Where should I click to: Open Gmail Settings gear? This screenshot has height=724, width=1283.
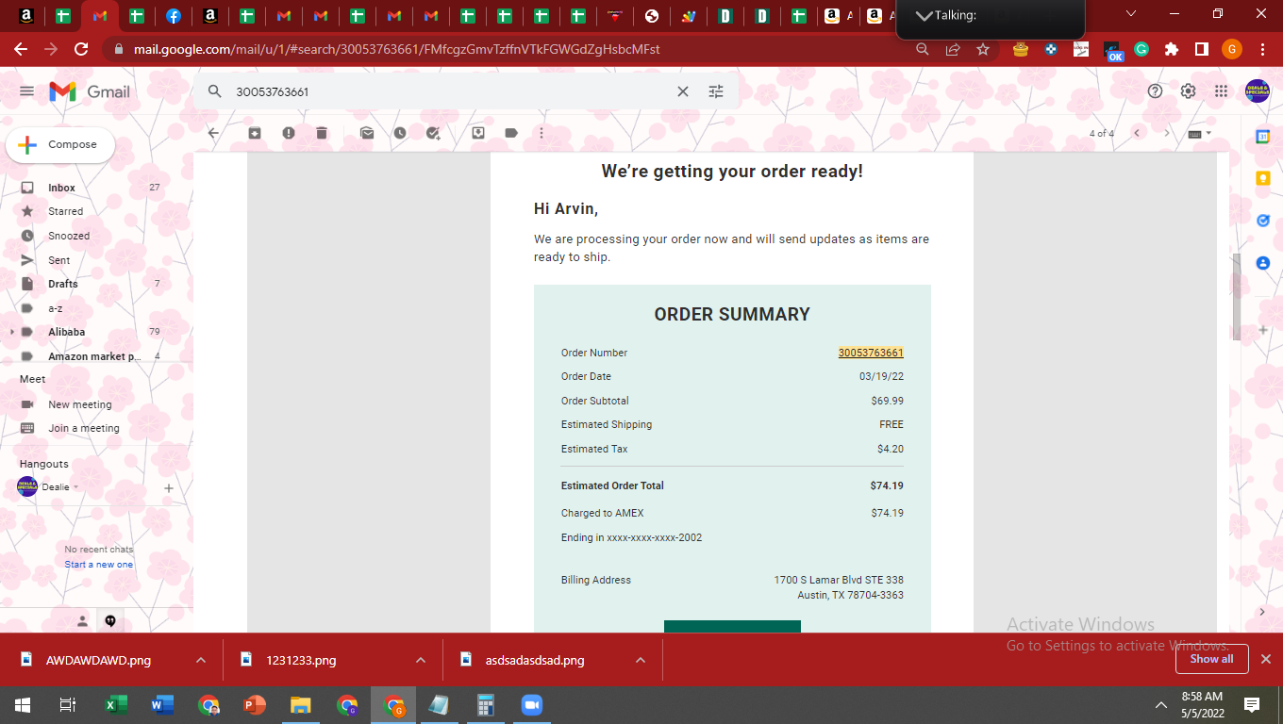tap(1188, 91)
